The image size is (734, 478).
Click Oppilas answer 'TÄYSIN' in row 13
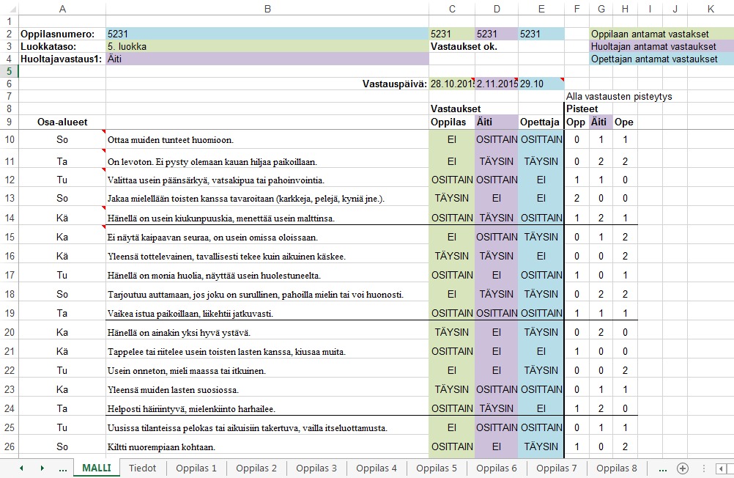452,198
